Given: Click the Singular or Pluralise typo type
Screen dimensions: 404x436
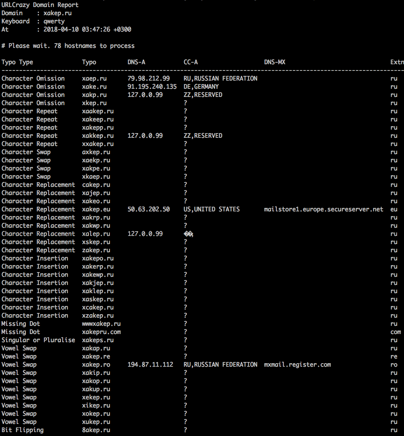Looking at the screenshot, I should [x=38, y=340].
